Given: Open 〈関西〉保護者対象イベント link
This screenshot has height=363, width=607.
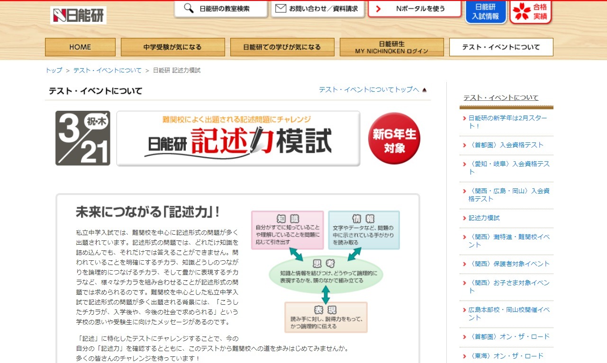Looking at the screenshot, I should tap(509, 264).
